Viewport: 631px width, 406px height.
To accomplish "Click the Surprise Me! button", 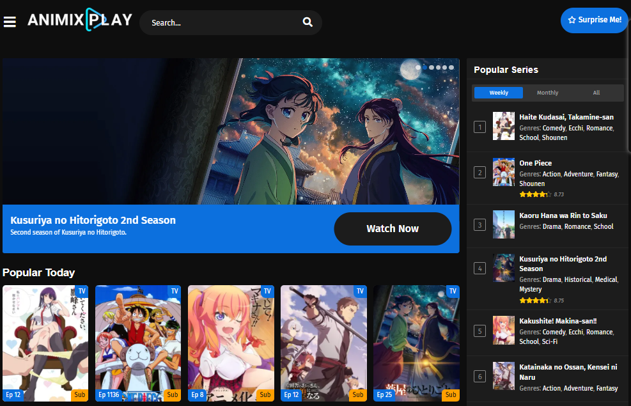I will (595, 20).
